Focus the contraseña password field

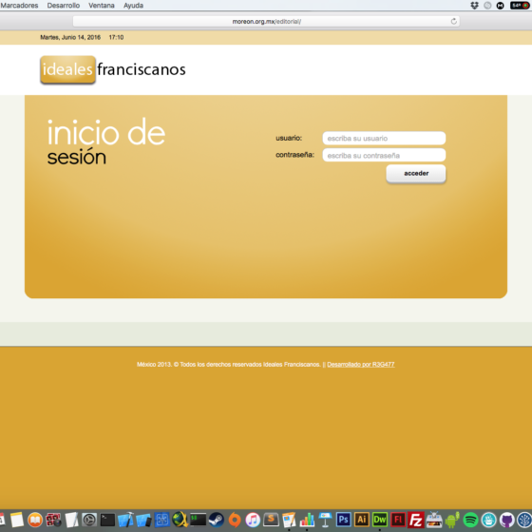coord(384,156)
